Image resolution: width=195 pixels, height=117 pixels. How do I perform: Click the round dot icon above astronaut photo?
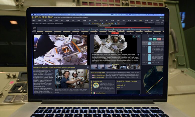tap(136, 37)
